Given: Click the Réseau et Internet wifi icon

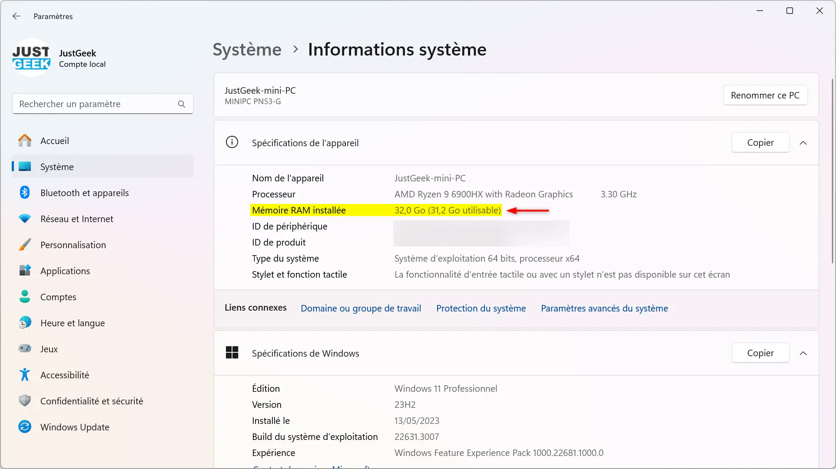Looking at the screenshot, I should (x=25, y=219).
